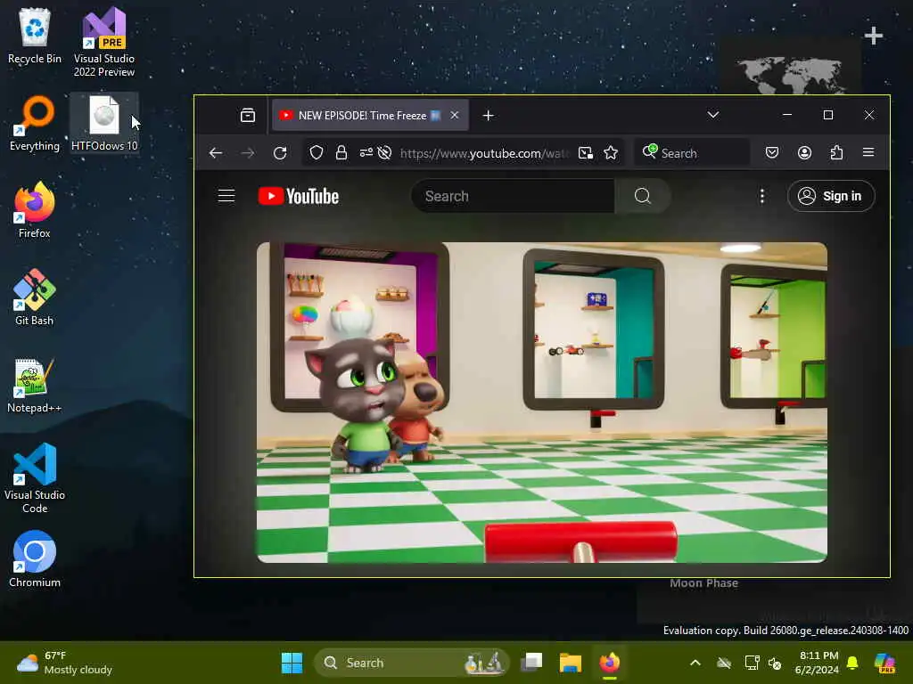
Task: Open Visual Studio 2022 Preview desktop shortcut
Action: point(104,42)
